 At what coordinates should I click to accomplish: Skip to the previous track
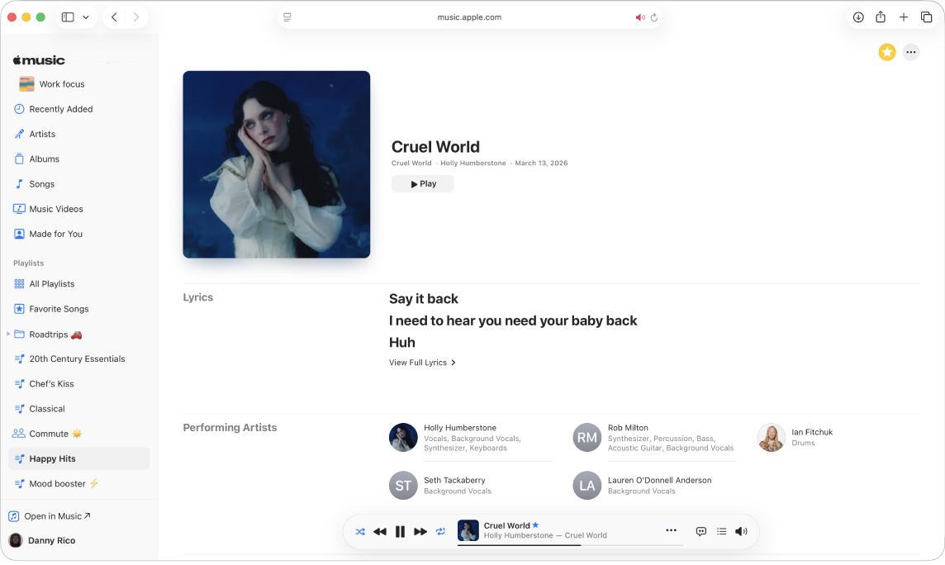coord(380,532)
